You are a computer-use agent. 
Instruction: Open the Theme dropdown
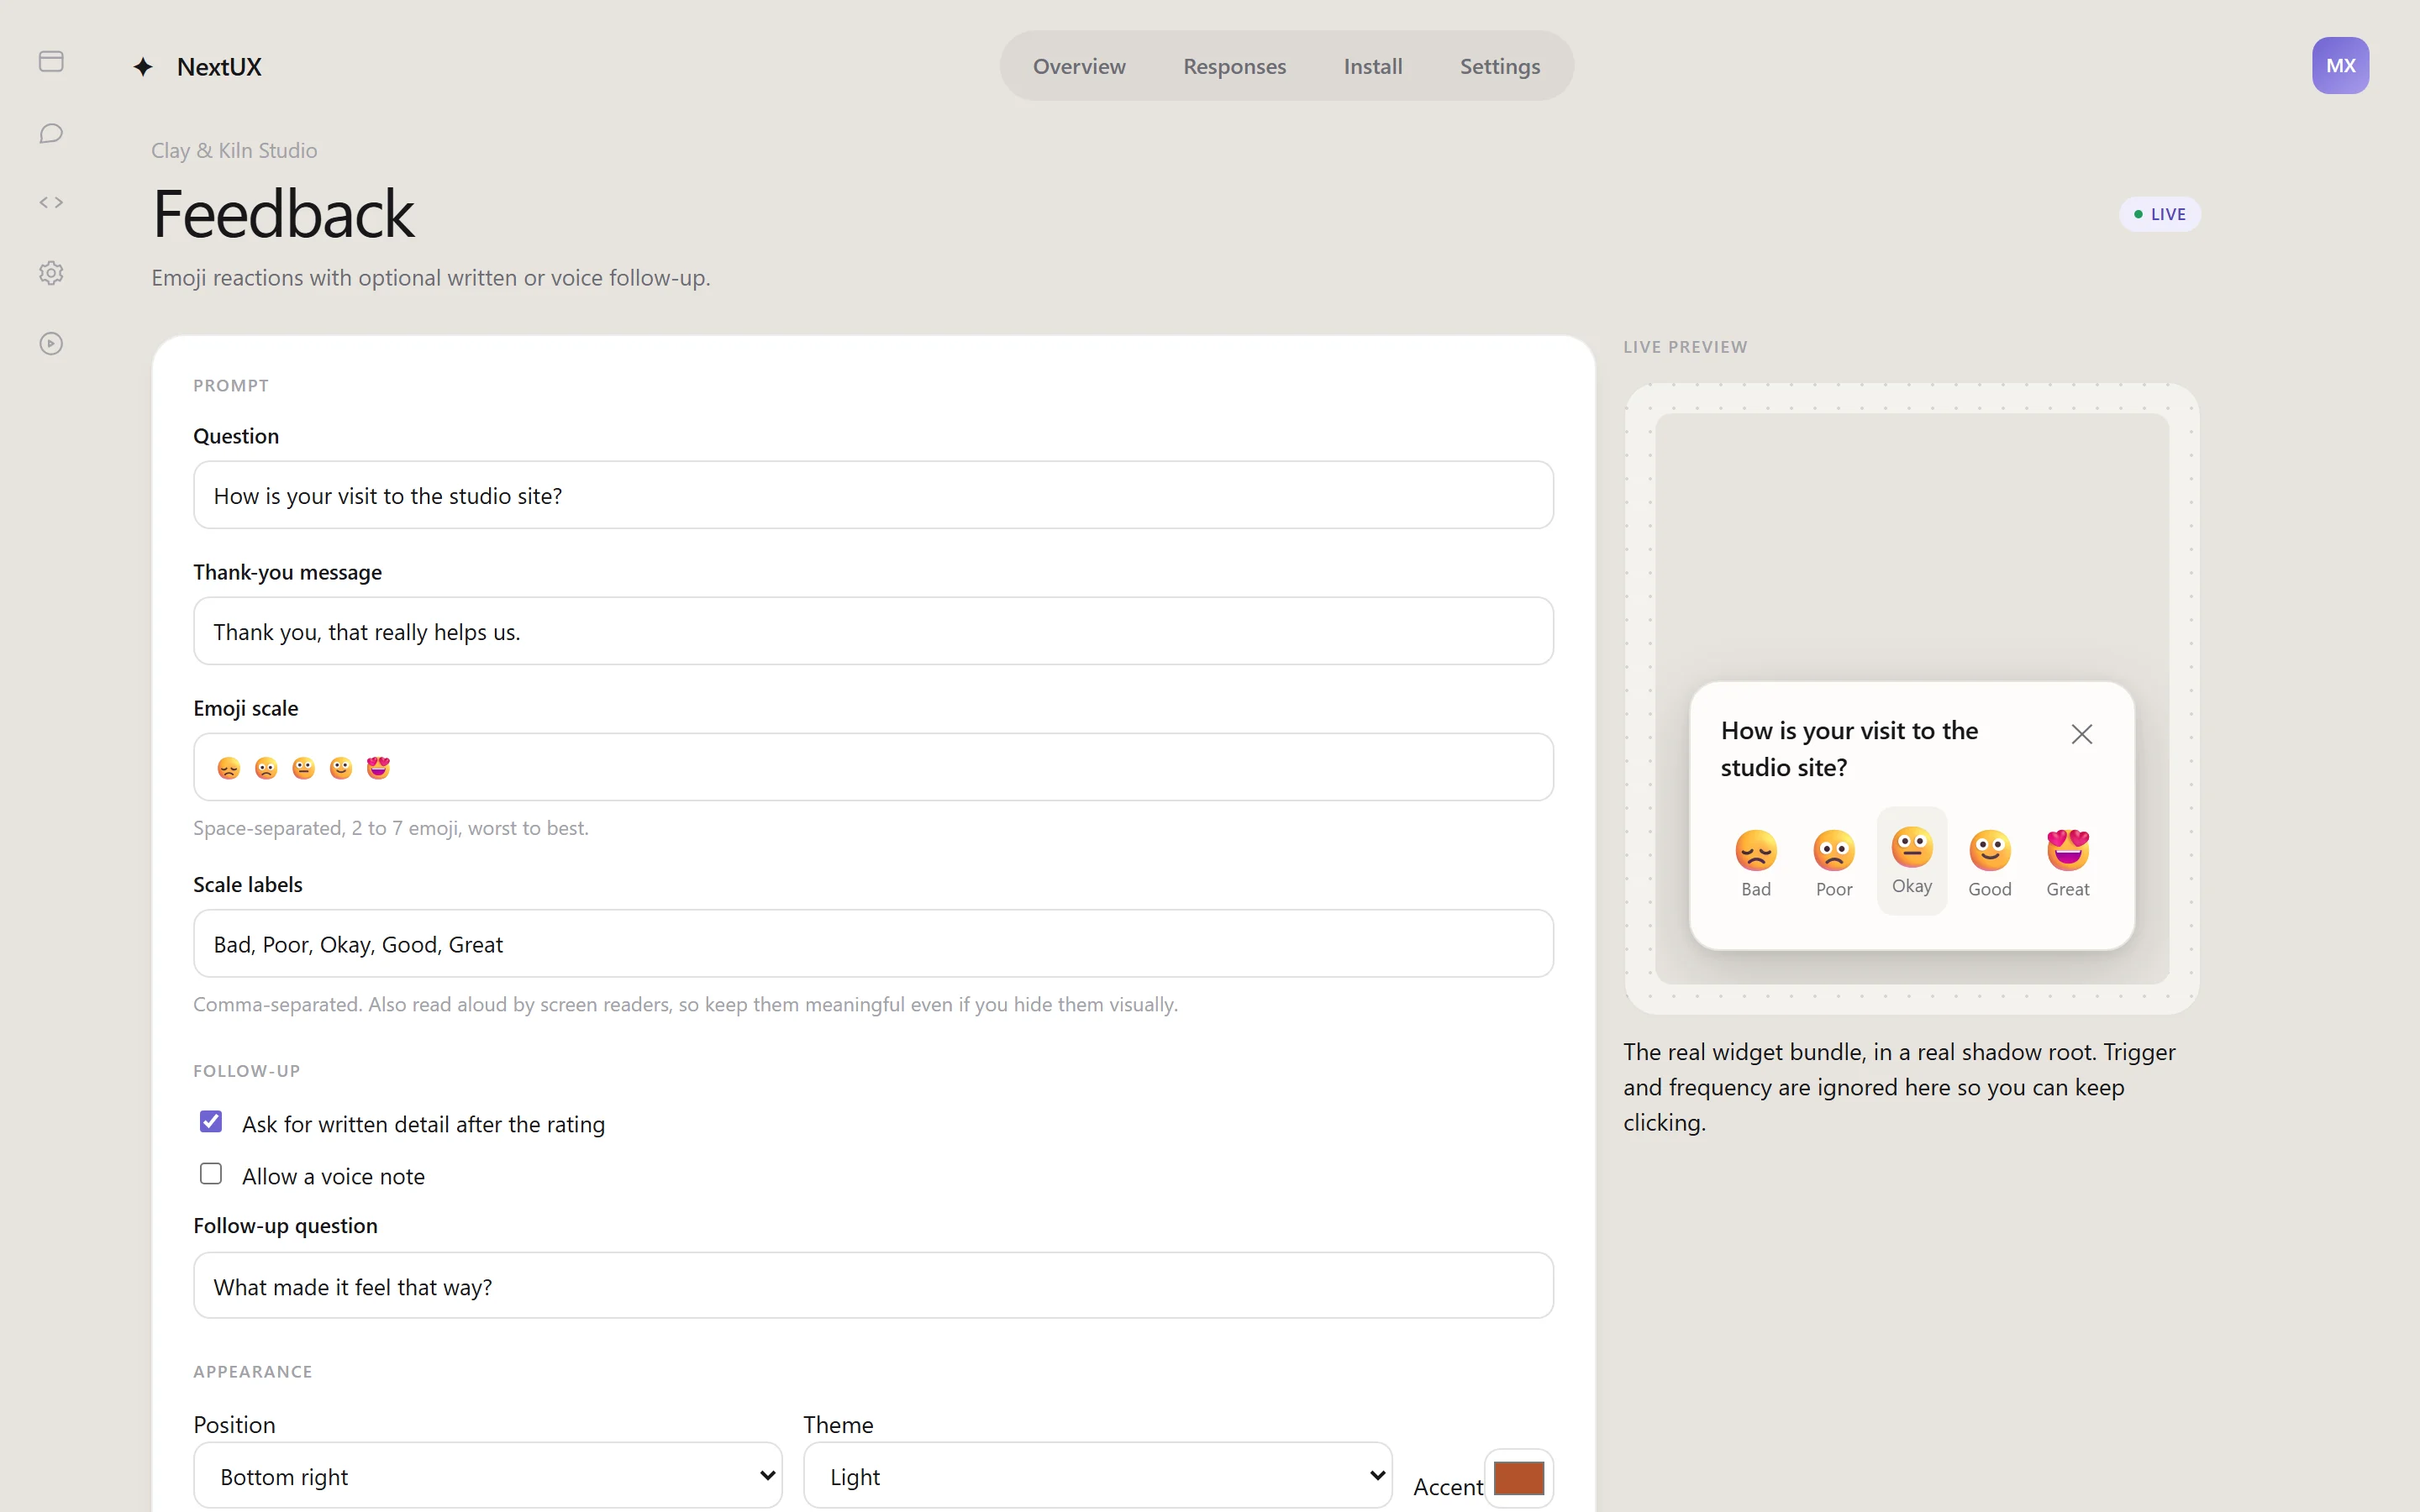point(1098,1476)
